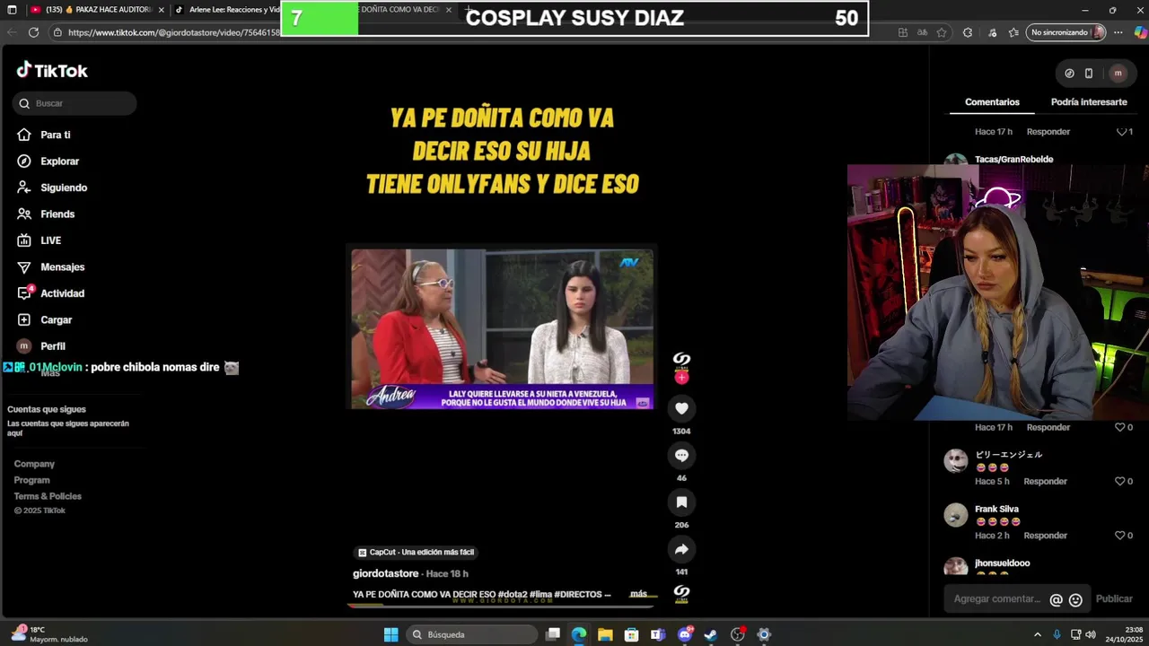Viewport: 1149px width, 646px height.
Task: Open File Explorer from taskbar
Action: point(605,634)
